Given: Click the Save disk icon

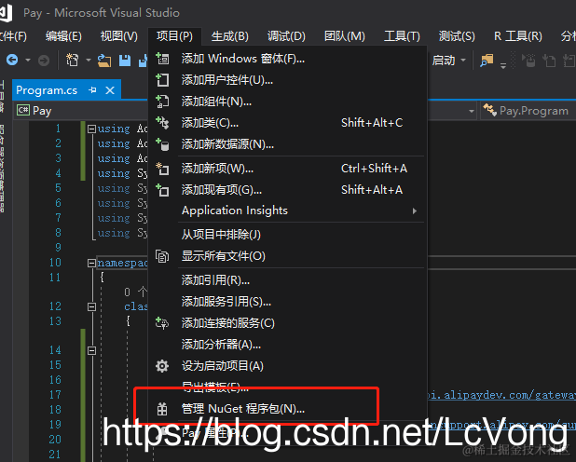Looking at the screenshot, I should [x=125, y=61].
